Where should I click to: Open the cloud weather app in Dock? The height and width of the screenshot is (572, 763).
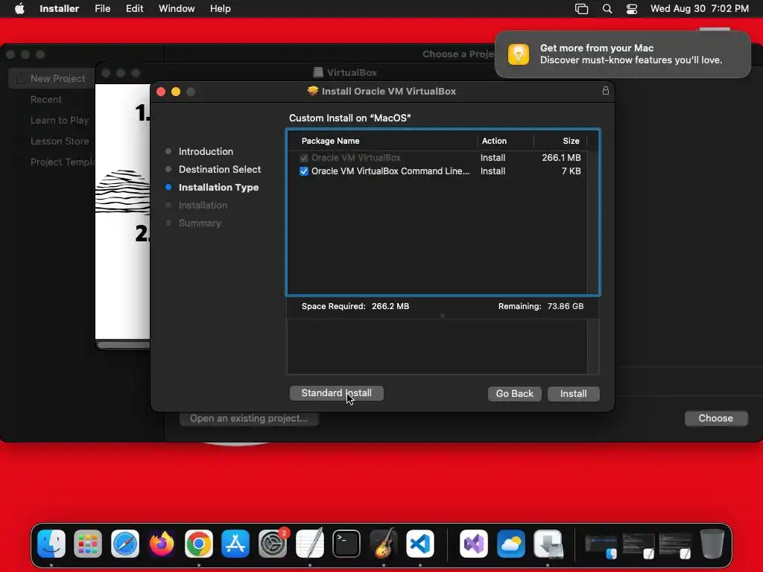click(x=511, y=543)
